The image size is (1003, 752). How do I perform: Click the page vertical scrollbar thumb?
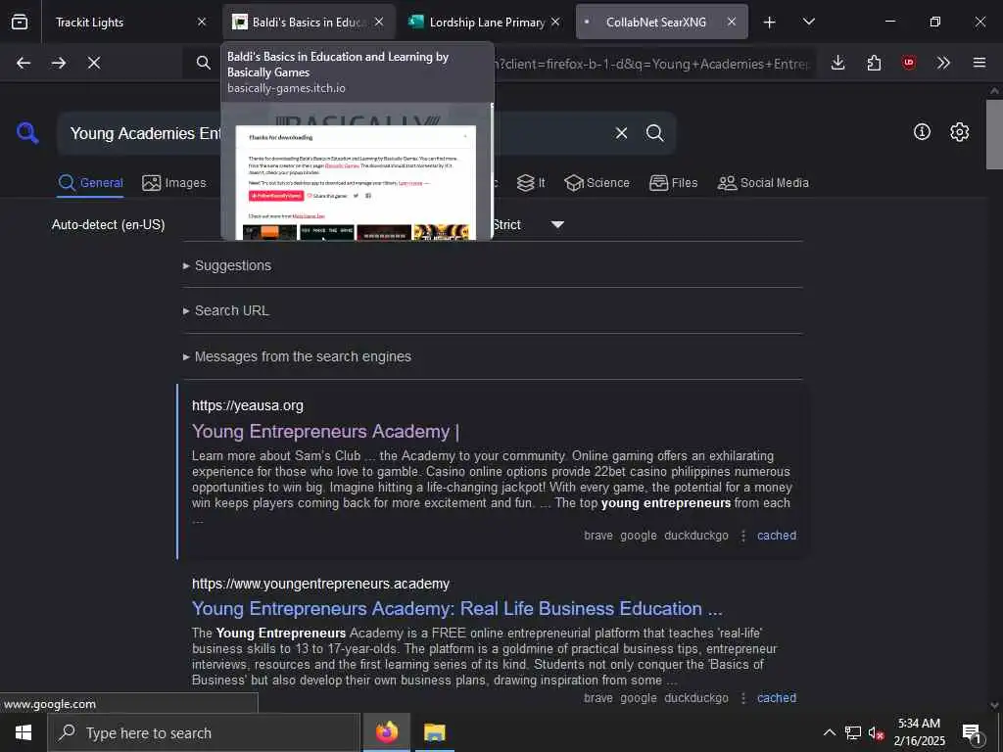pyautogui.click(x=994, y=134)
